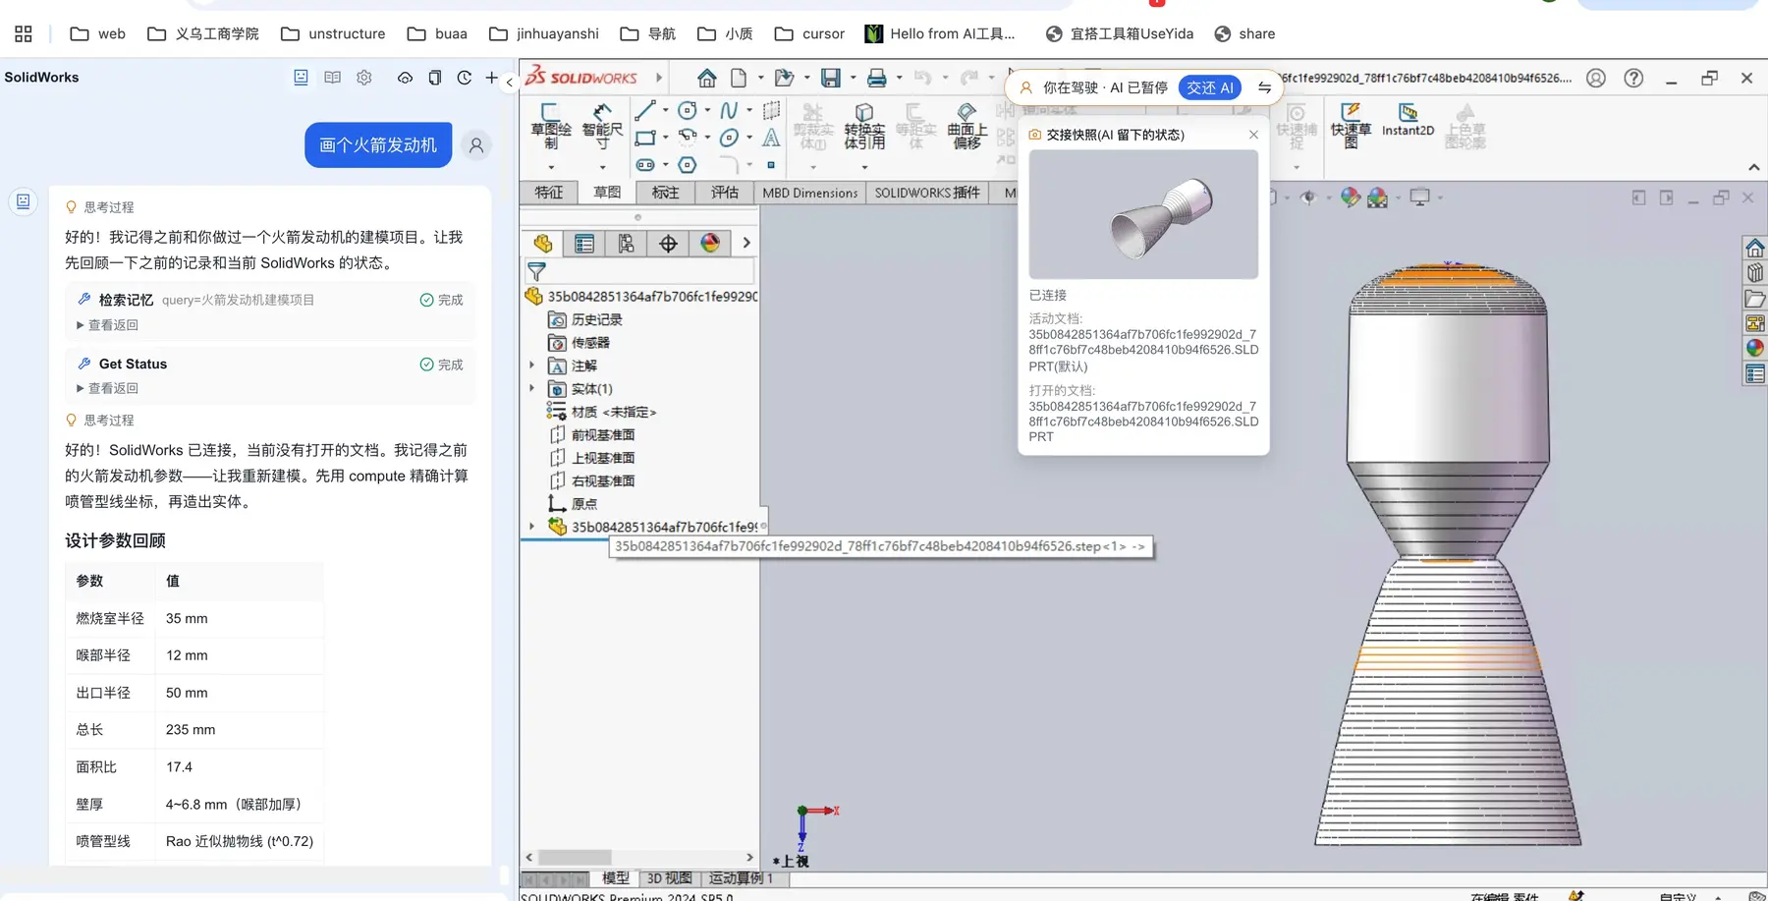Click the 转换实体引用 convert entities tool
Image resolution: width=1768 pixels, height=901 pixels.
[864, 126]
